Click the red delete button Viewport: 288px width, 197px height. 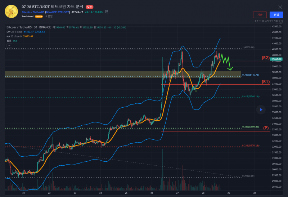click(x=260, y=15)
